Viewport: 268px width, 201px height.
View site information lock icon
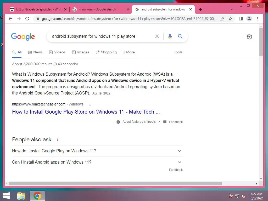38,19
